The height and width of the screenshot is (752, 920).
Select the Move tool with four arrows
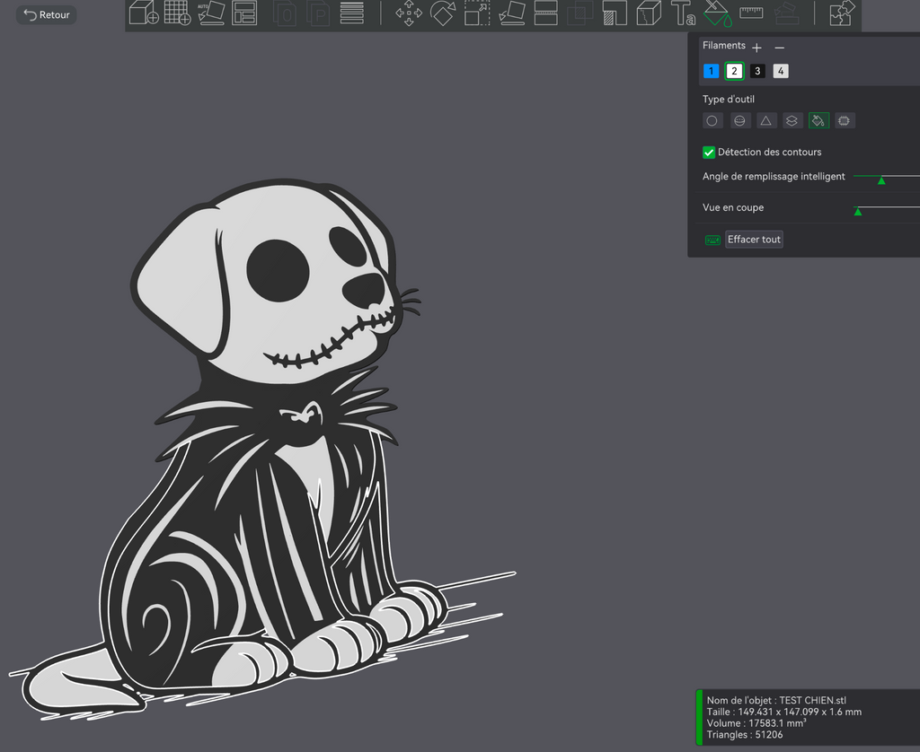coord(409,13)
